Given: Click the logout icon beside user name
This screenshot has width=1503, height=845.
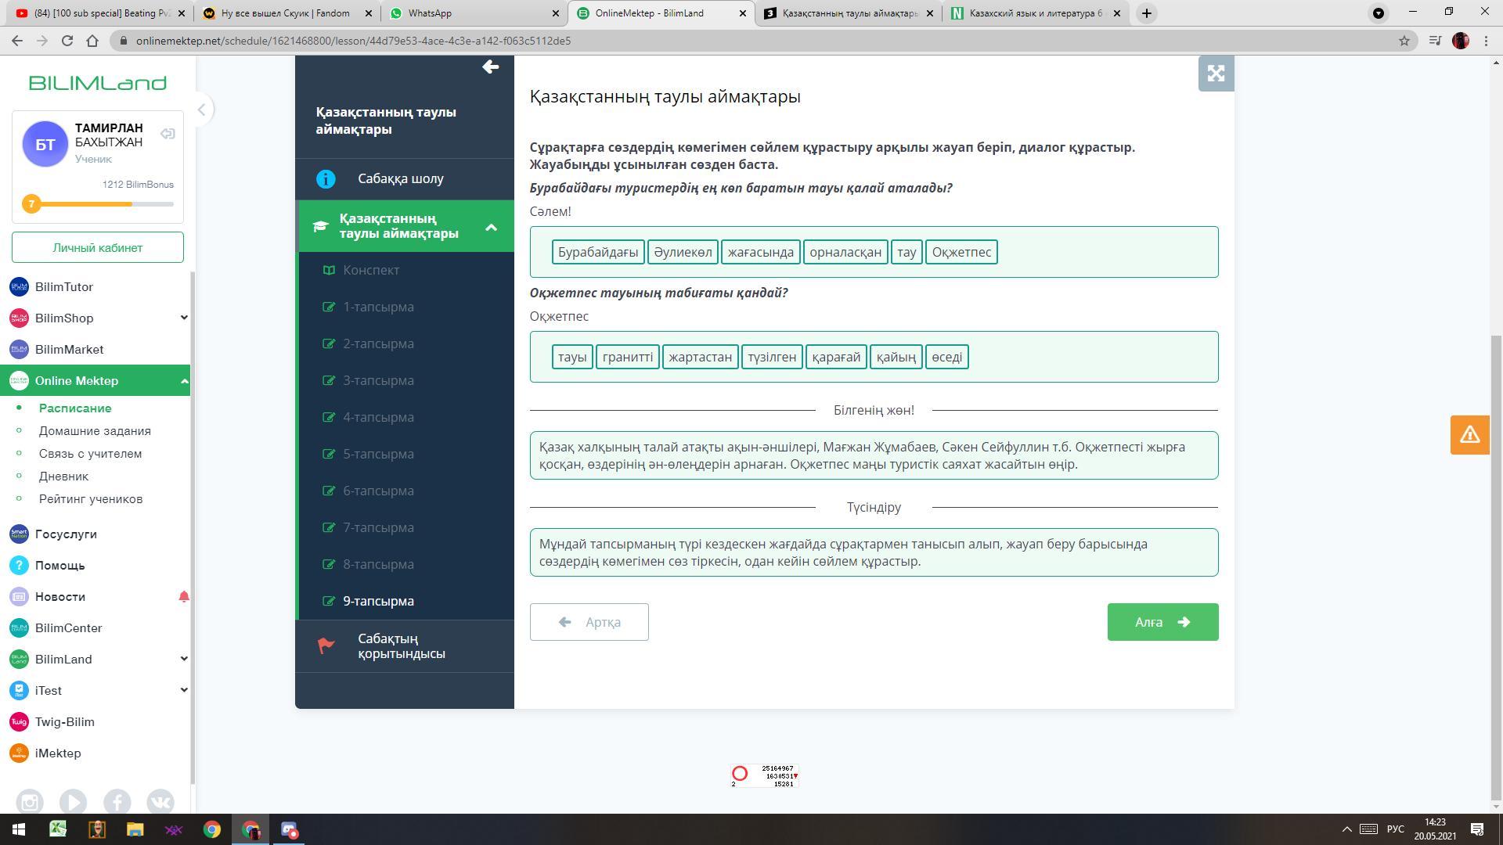Looking at the screenshot, I should (x=168, y=135).
